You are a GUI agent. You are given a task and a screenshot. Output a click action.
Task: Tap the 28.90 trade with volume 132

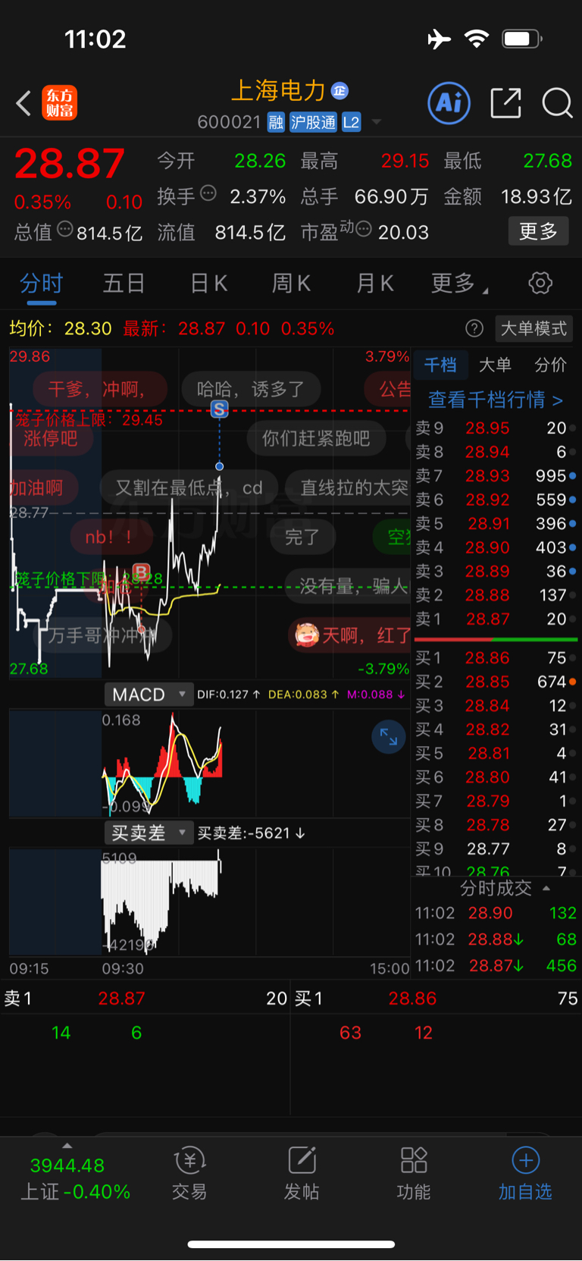point(496,913)
